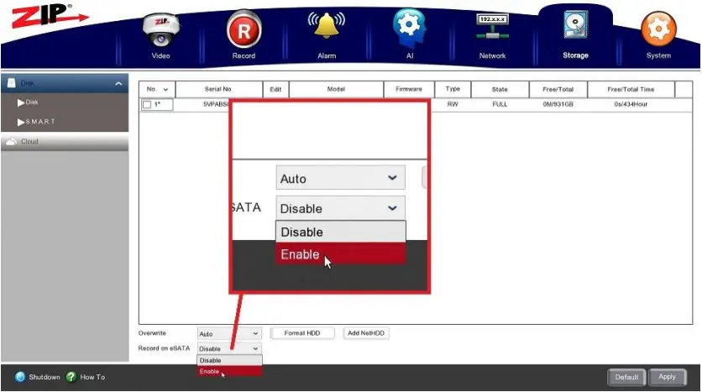Image resolution: width=702 pixels, height=392 pixels.
Task: Click the Firmware column header
Action: [409, 89]
